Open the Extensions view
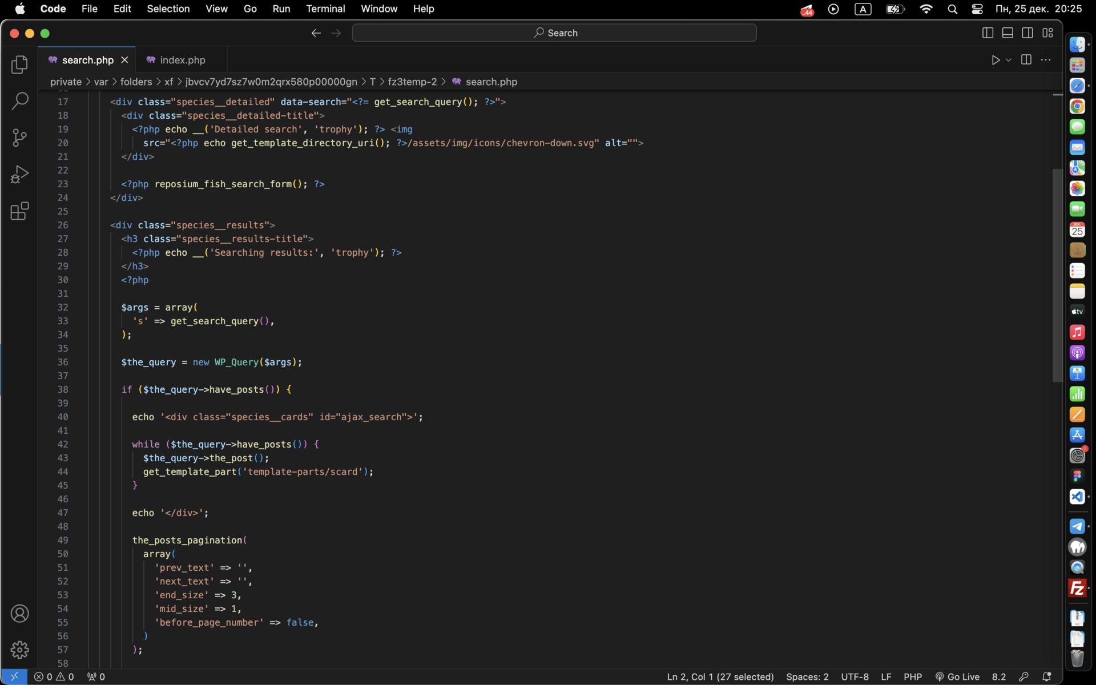 tap(19, 211)
